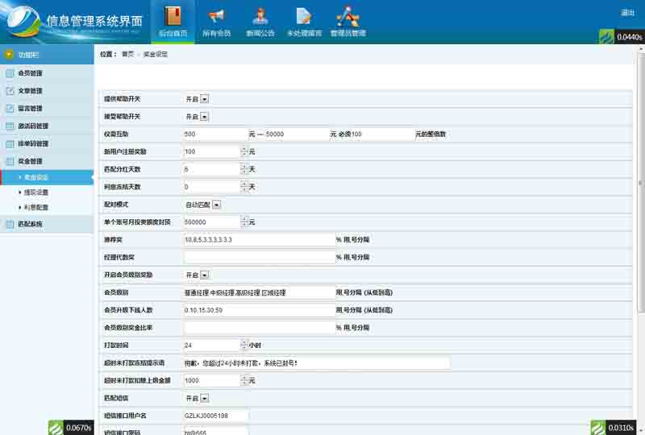Open the 提供帮助开关 dropdown
Viewport: 645px width, 435px height.
[x=204, y=99]
